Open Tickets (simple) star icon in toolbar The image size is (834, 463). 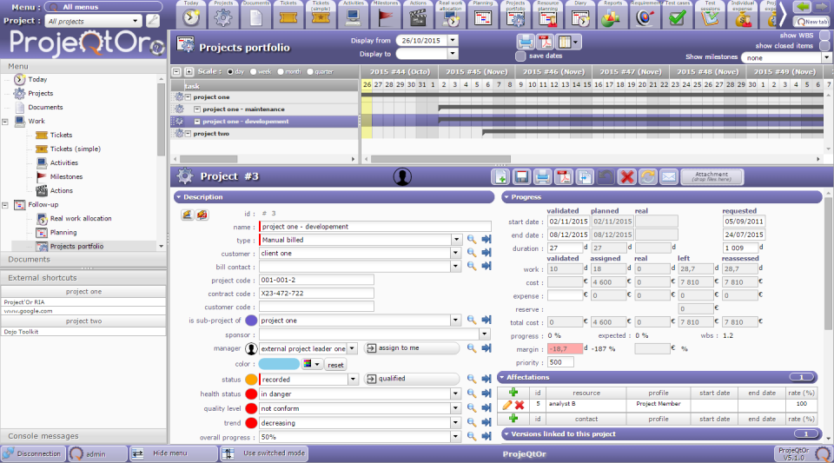pyautogui.click(x=321, y=17)
